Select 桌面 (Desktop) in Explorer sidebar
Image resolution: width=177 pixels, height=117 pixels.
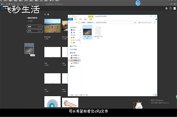[73, 30]
